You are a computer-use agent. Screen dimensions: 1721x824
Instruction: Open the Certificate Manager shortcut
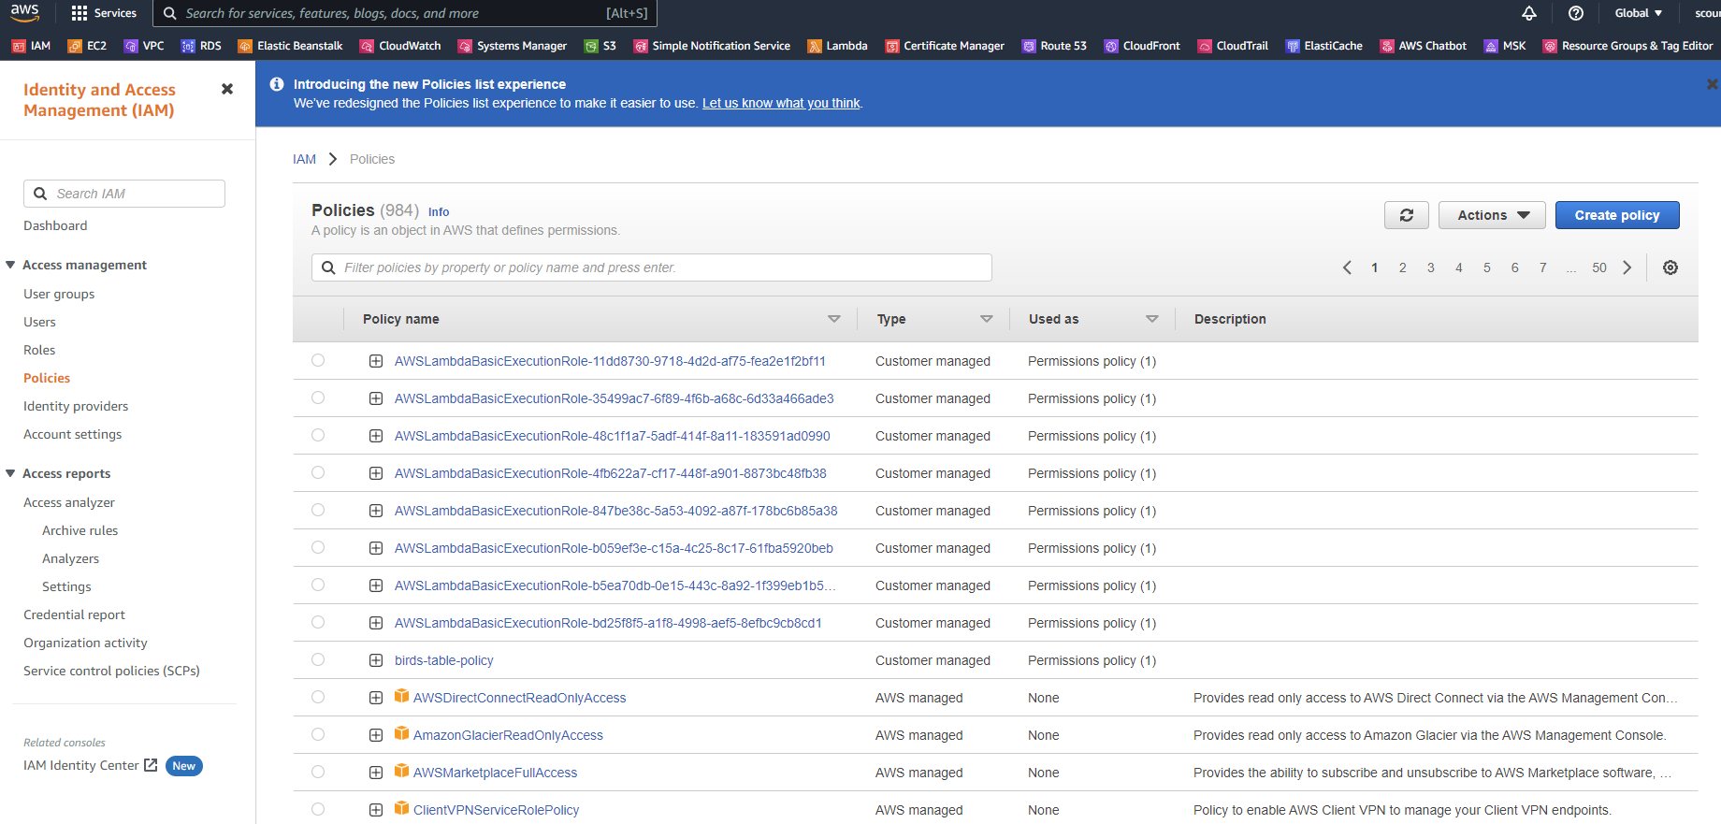click(x=945, y=46)
